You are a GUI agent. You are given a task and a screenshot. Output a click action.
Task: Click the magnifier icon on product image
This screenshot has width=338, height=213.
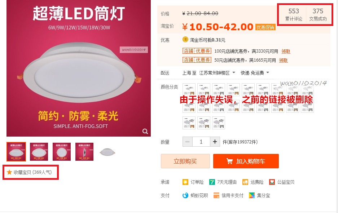tap(145, 131)
